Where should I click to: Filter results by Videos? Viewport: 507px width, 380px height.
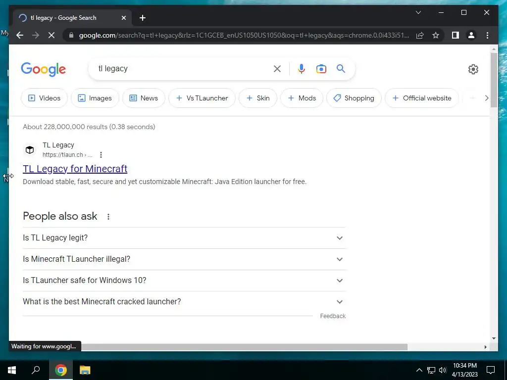(x=44, y=98)
